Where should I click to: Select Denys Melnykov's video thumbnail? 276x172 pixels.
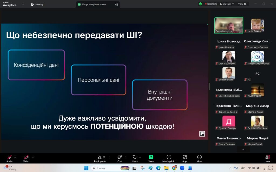[229, 25]
